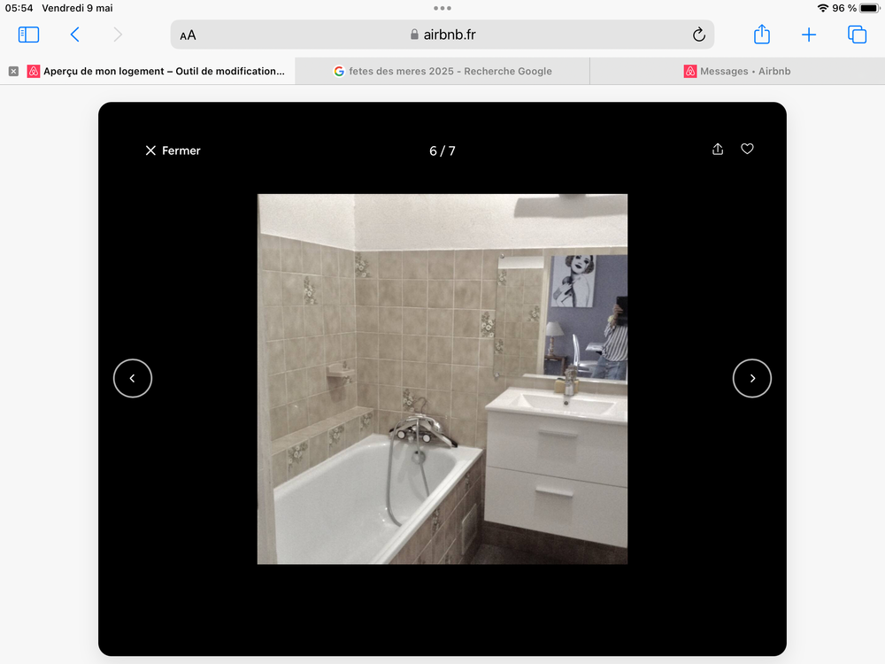Go back to the previous page
Viewport: 885px width, 664px height.
pyautogui.click(x=74, y=35)
